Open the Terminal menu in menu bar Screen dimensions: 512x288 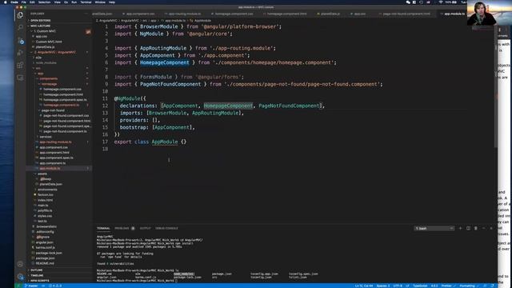pyautogui.click(x=86, y=2)
